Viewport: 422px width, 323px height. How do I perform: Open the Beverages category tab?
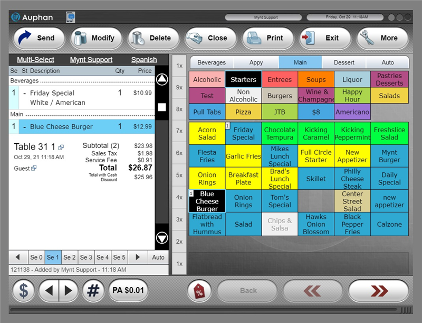coord(211,62)
